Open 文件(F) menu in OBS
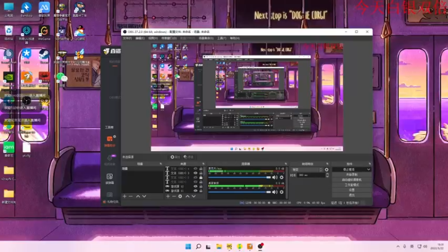Image resolution: width=448 pixels, height=252 pixels. [127, 38]
